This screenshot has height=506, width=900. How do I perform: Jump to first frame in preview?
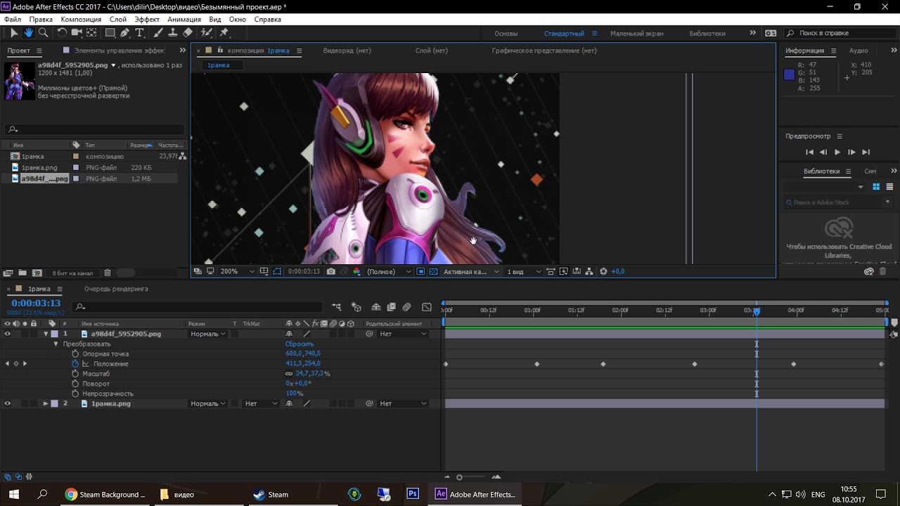[x=809, y=152]
